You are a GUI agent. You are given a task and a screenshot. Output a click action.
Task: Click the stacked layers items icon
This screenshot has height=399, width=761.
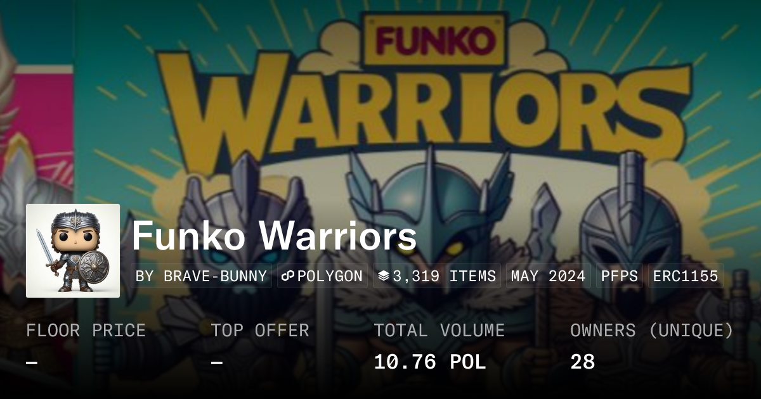coord(383,276)
